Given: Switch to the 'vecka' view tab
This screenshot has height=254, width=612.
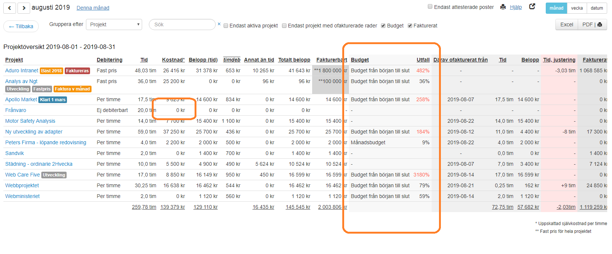Looking at the screenshot, I should tap(577, 8).
